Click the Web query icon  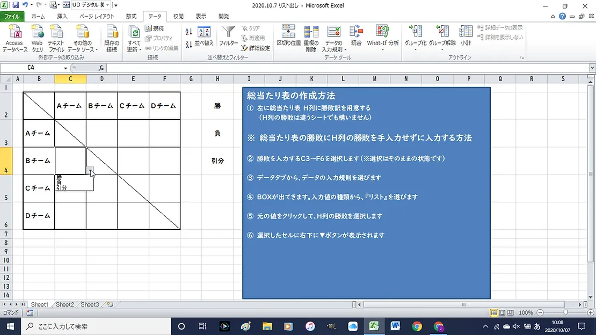point(37,33)
